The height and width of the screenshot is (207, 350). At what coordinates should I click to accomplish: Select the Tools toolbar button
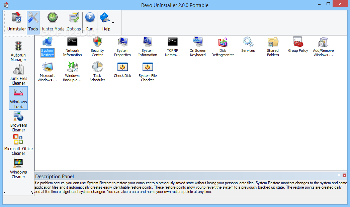click(x=33, y=22)
